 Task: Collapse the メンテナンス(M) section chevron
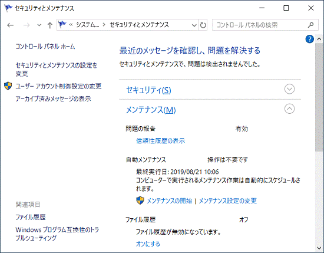point(289,109)
